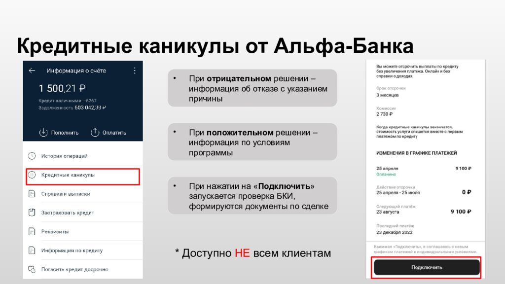
Task: Click the положительном решении bullet box
Action: coord(252,142)
